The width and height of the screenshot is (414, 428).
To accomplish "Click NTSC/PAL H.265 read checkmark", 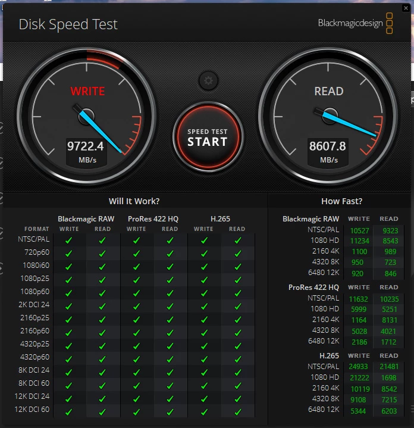I will (x=238, y=240).
